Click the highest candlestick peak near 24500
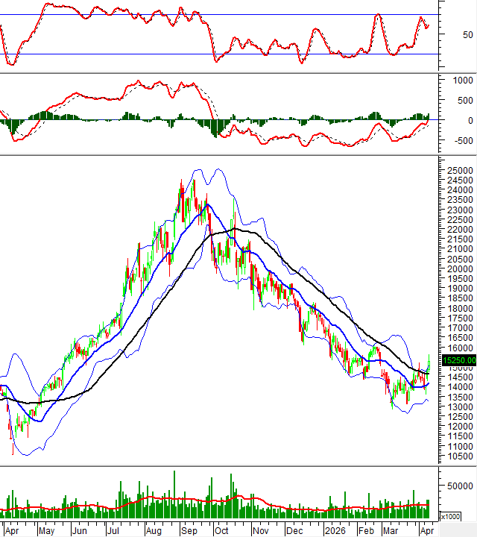Screen dimensions: 477x537 [181, 181]
